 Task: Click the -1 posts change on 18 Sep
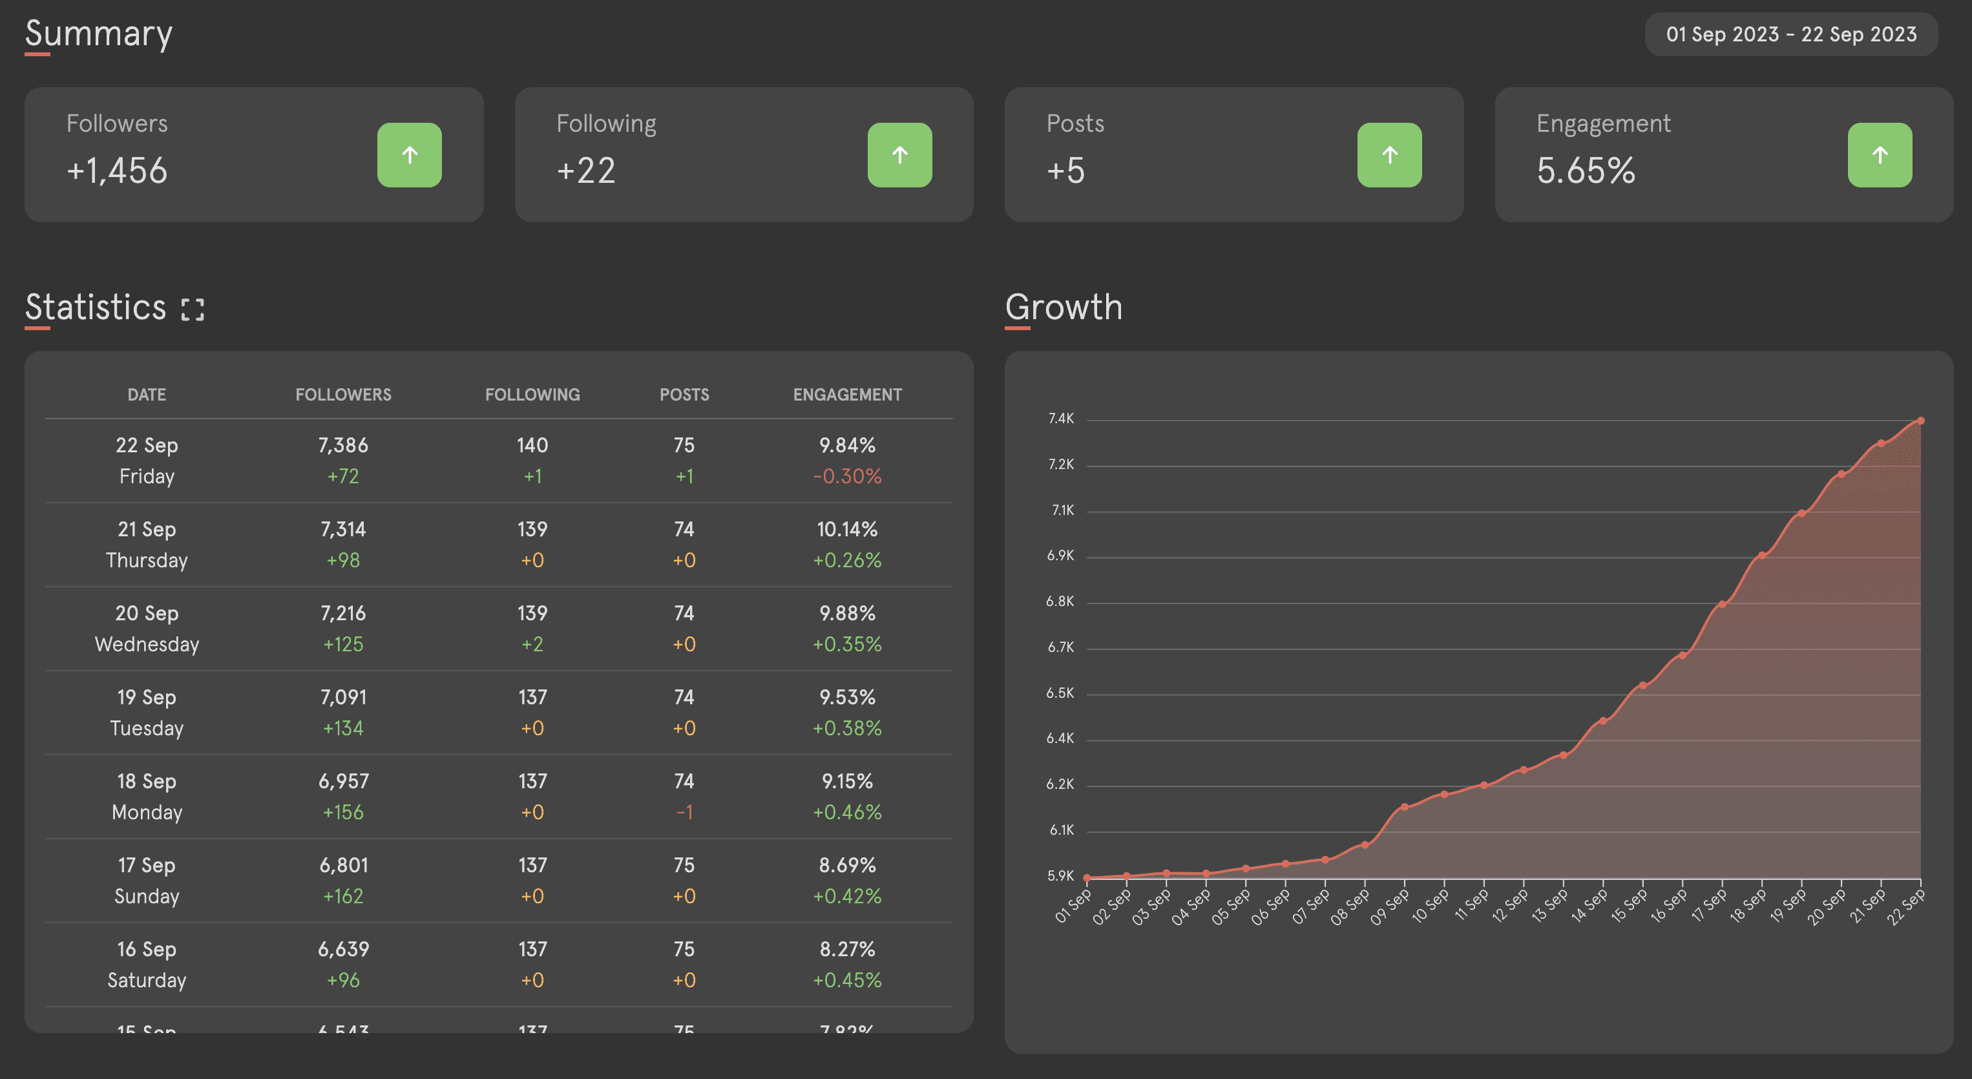pos(684,812)
